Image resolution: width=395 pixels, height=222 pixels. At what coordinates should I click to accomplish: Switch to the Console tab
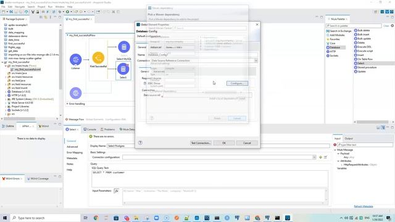coord(89,129)
